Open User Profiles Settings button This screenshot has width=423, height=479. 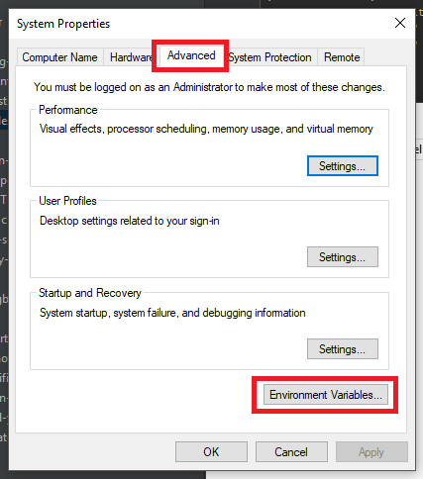pos(343,257)
